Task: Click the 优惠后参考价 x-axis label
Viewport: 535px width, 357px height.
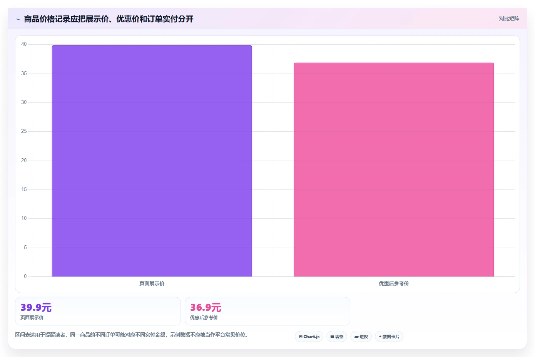Action: click(x=394, y=283)
